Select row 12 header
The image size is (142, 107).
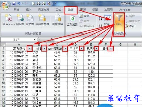[x=3, y=91]
